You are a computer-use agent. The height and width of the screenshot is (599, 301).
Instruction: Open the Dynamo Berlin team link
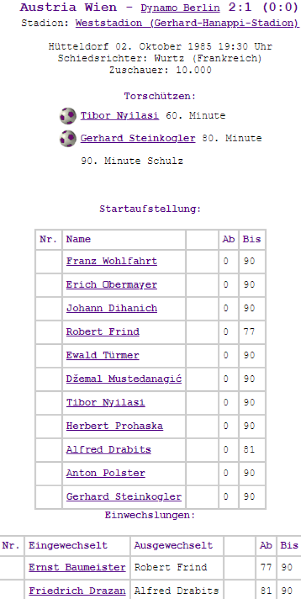(180, 8)
